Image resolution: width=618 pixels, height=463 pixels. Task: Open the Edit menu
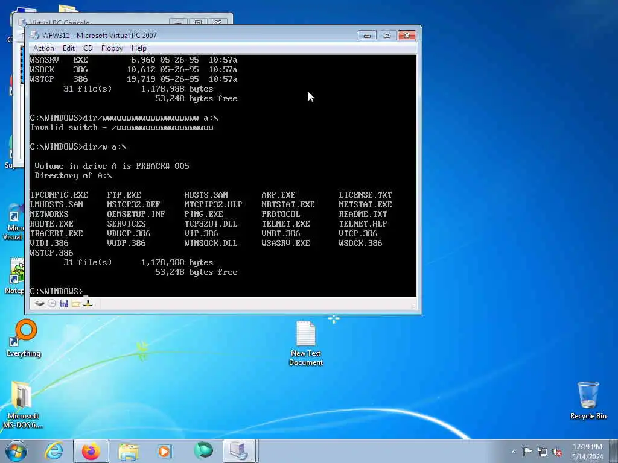click(69, 48)
